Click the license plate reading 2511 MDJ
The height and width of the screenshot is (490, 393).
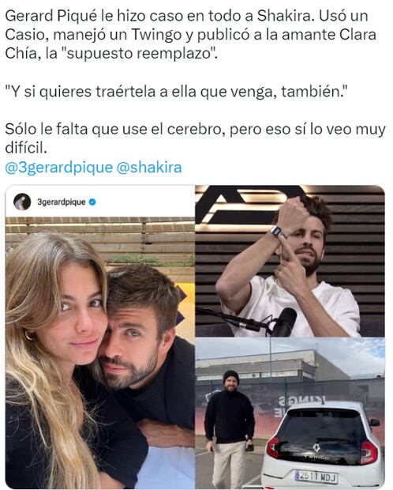point(316,477)
